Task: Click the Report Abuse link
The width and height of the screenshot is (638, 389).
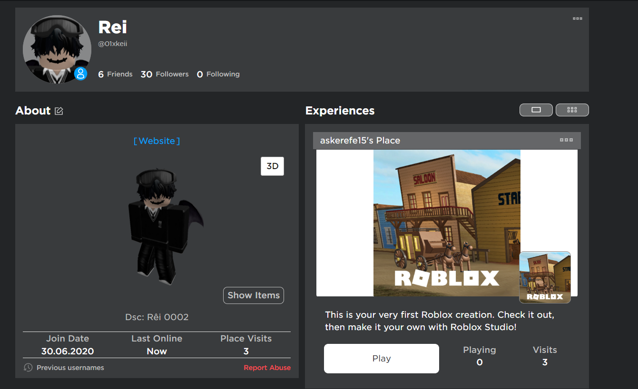Action: pos(267,368)
